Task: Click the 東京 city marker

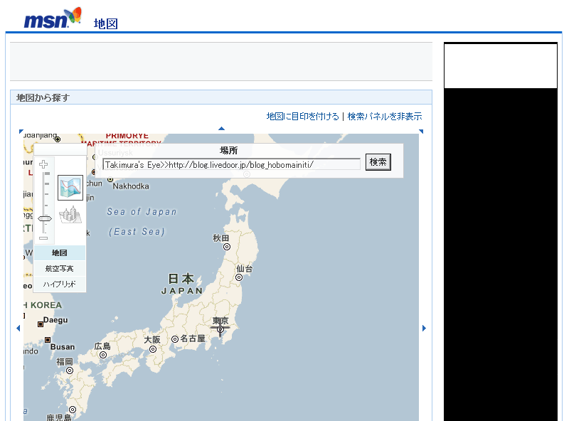Action: click(220, 329)
